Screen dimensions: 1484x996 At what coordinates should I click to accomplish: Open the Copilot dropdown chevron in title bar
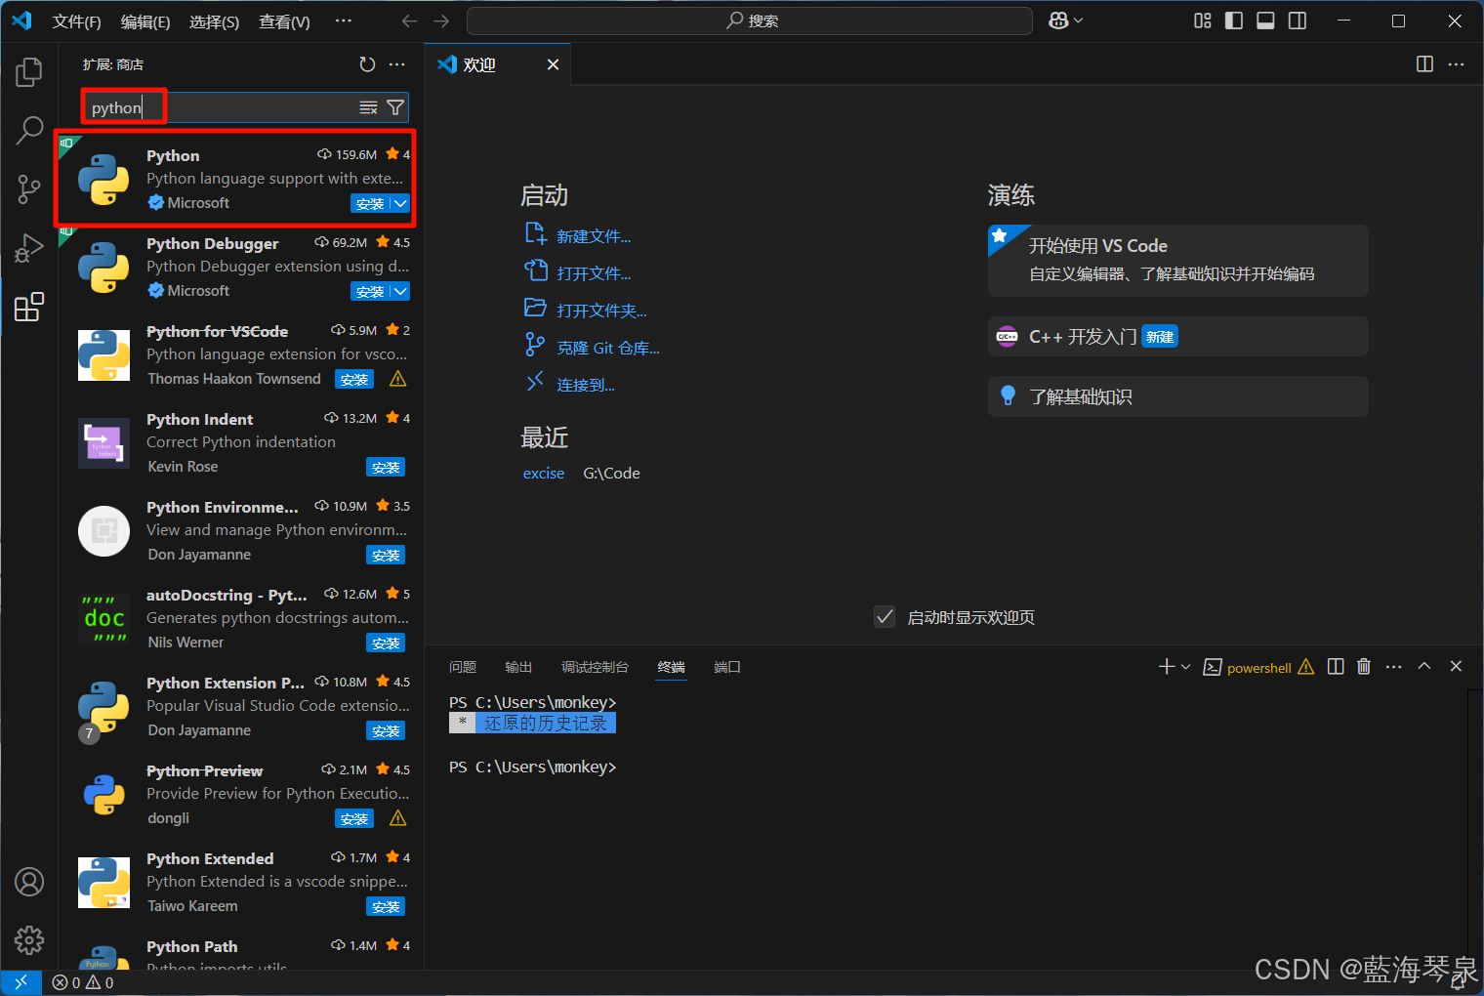[x=1078, y=21]
